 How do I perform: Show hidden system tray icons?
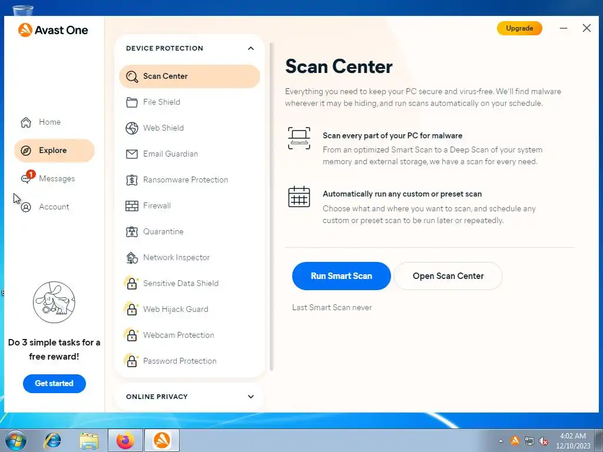coord(501,441)
